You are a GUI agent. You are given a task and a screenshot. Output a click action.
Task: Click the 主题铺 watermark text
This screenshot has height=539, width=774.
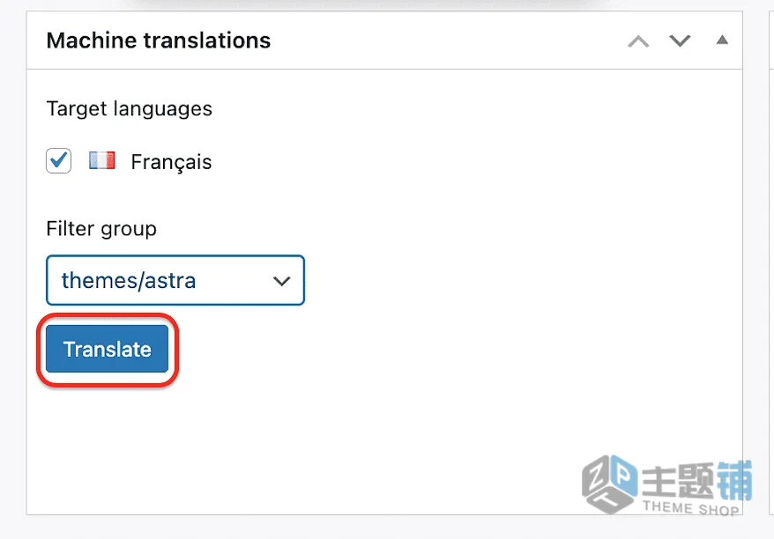coord(696,480)
